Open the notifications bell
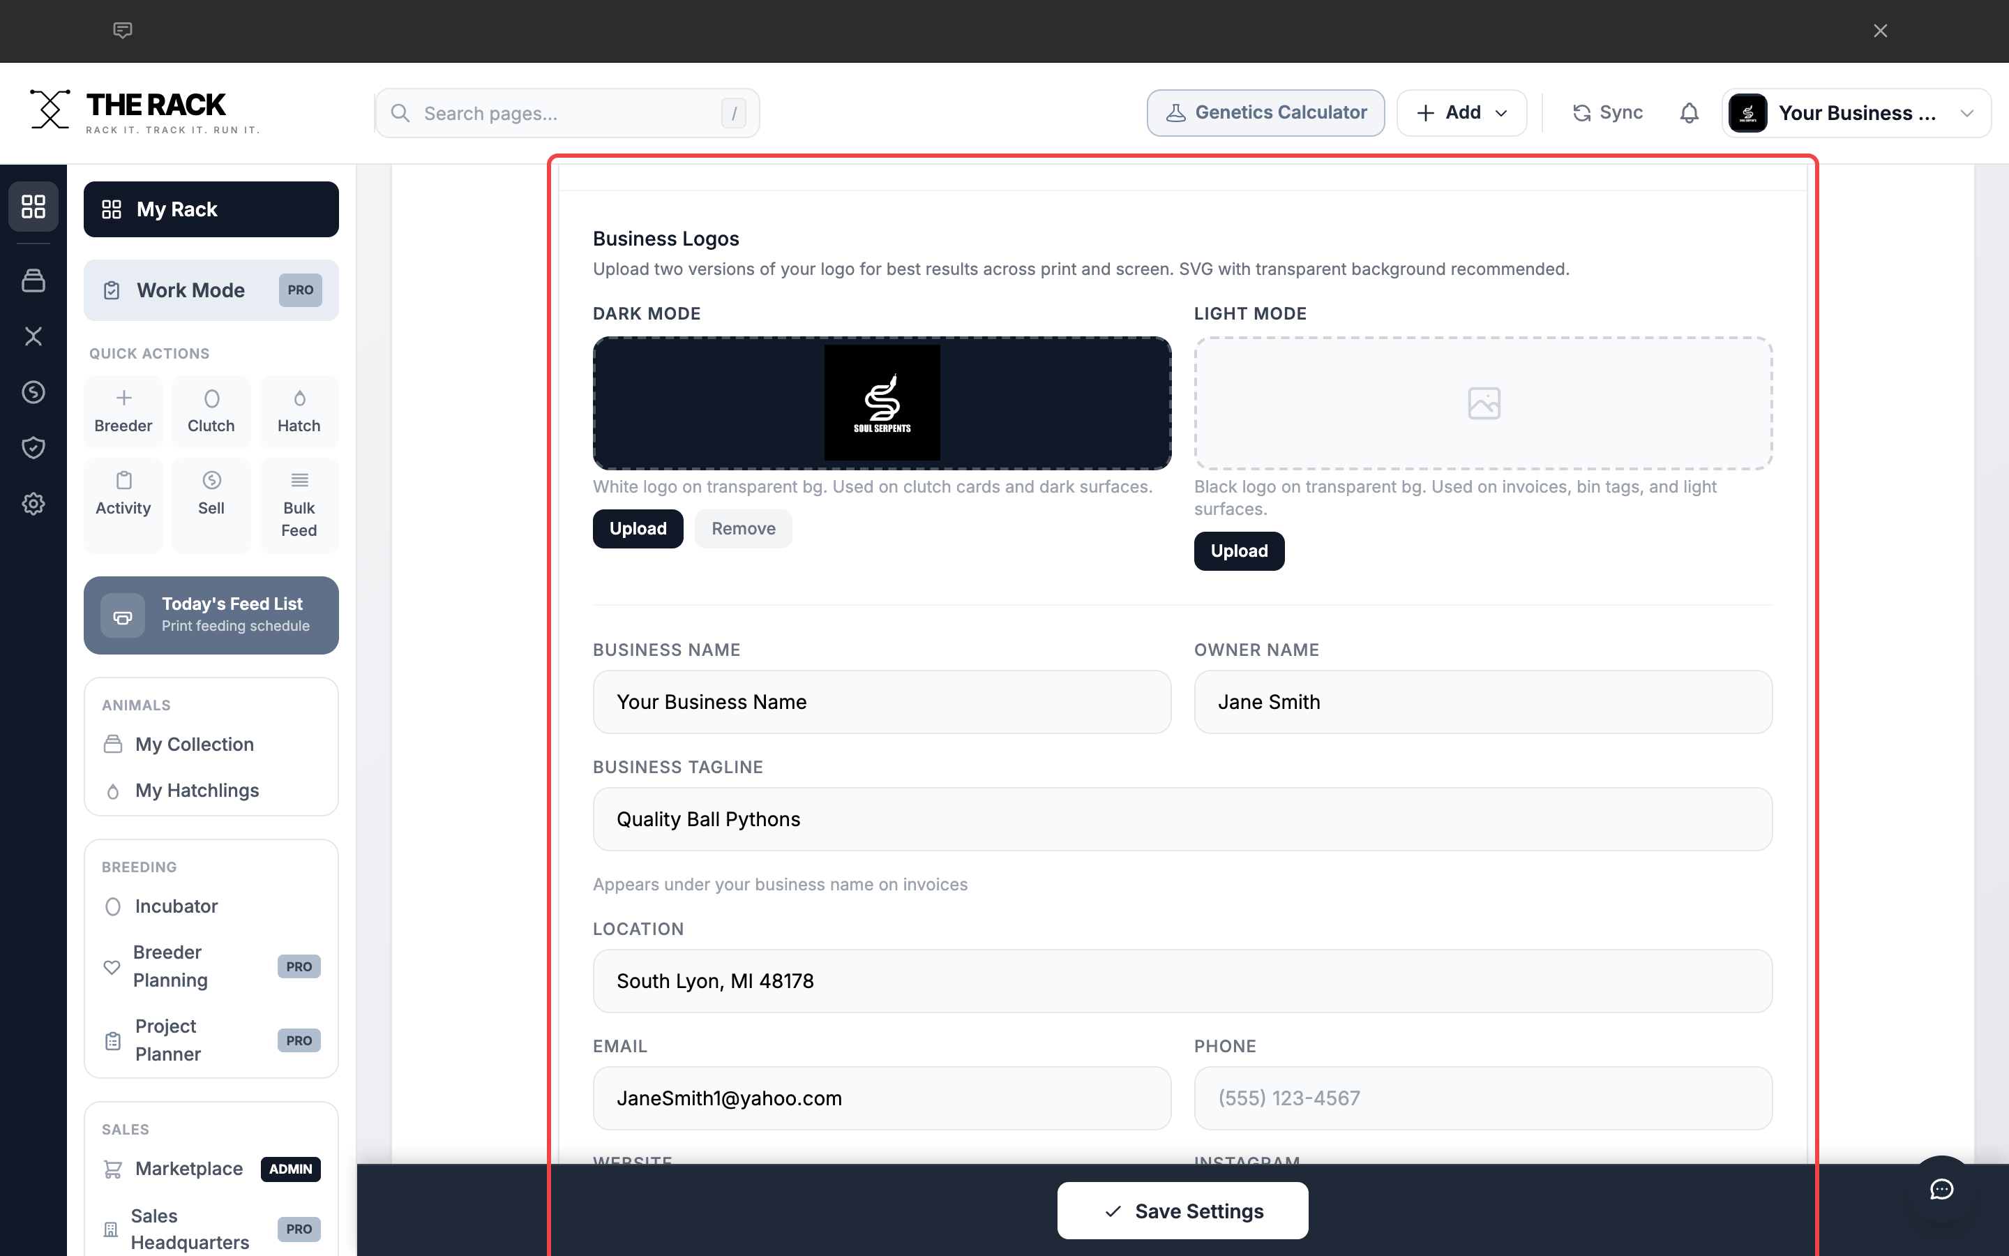The width and height of the screenshot is (2009, 1256). pos(1689,113)
